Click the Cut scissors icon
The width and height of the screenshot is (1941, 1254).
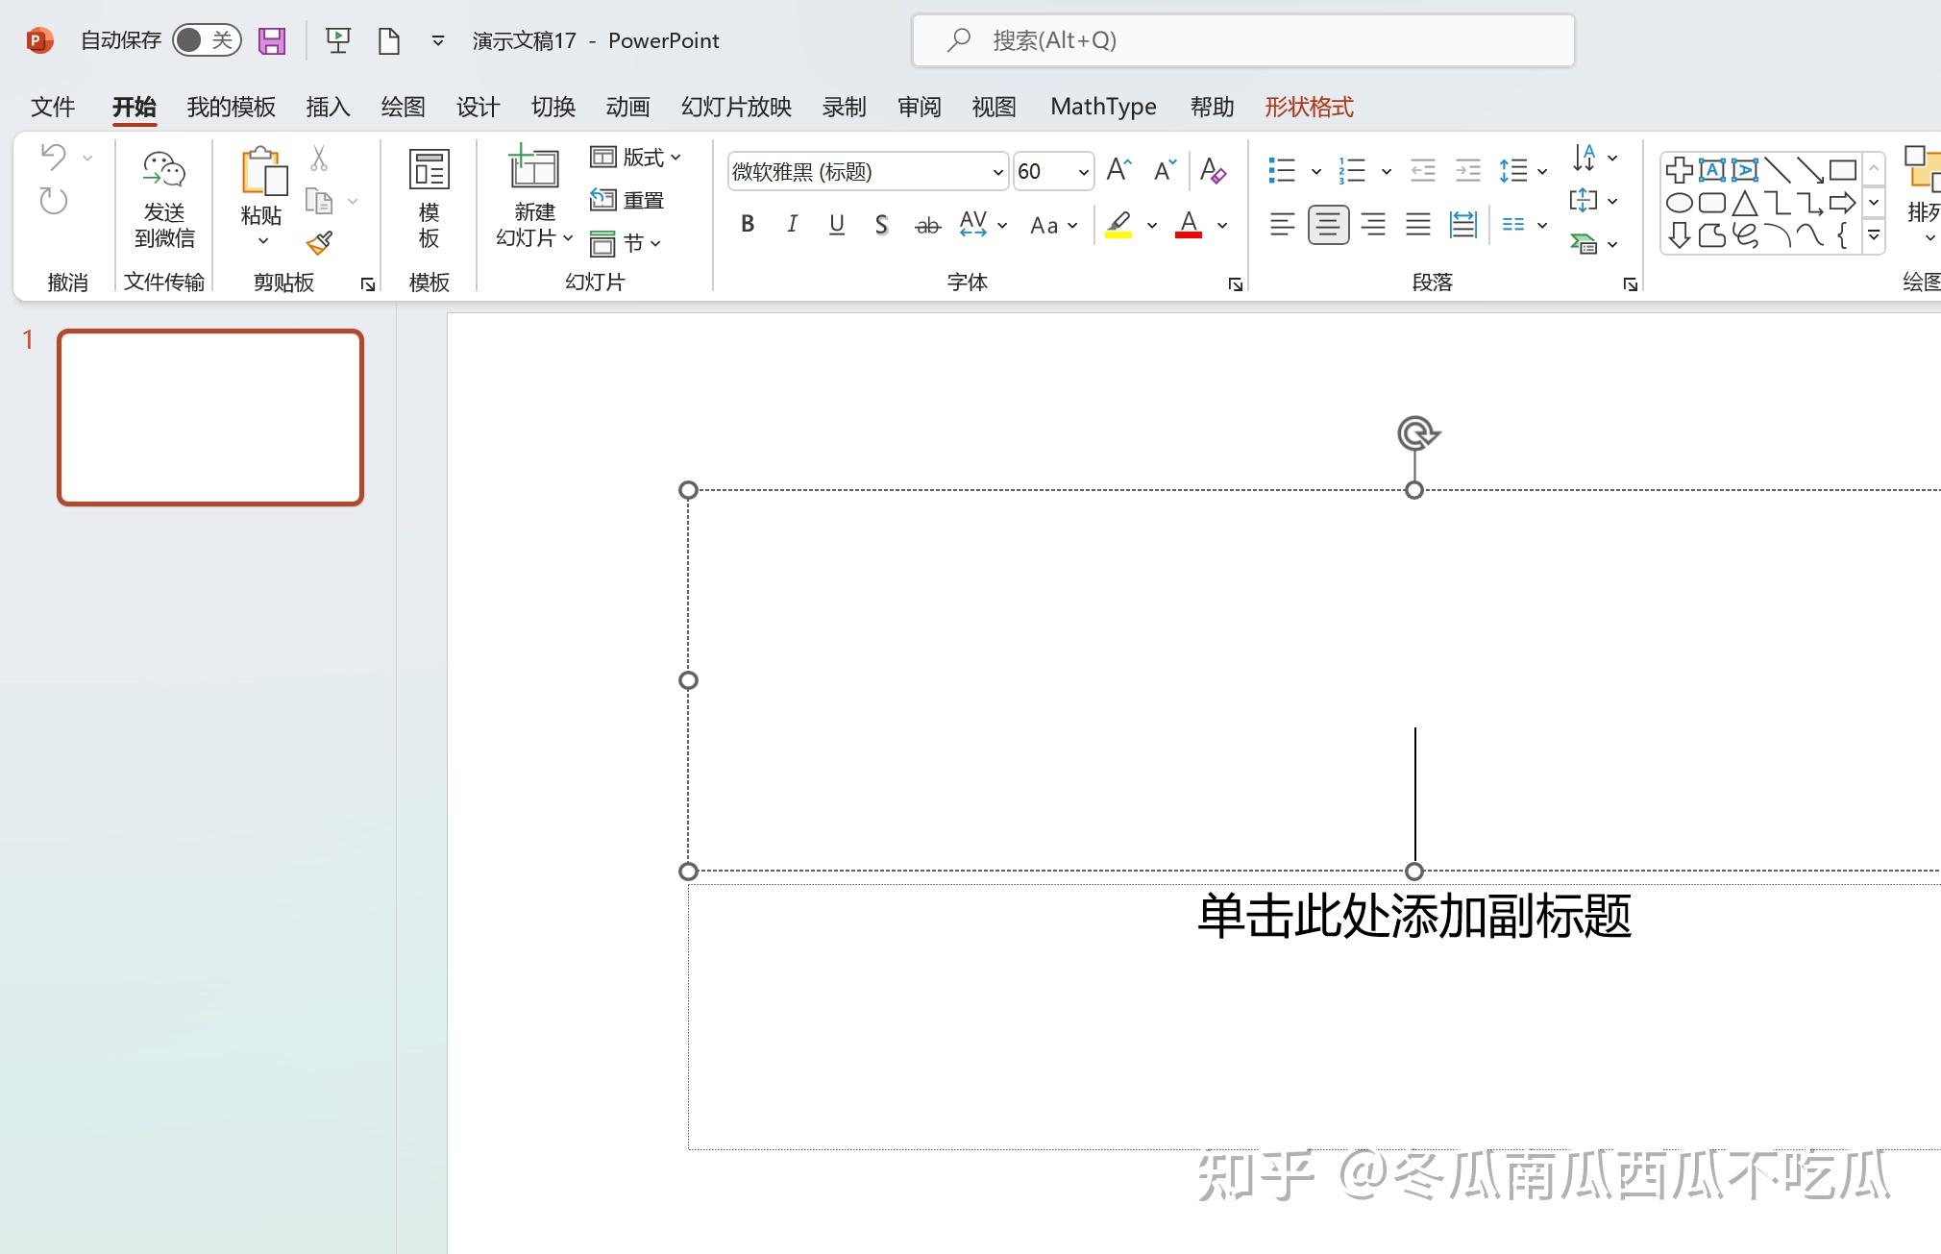[x=319, y=158]
